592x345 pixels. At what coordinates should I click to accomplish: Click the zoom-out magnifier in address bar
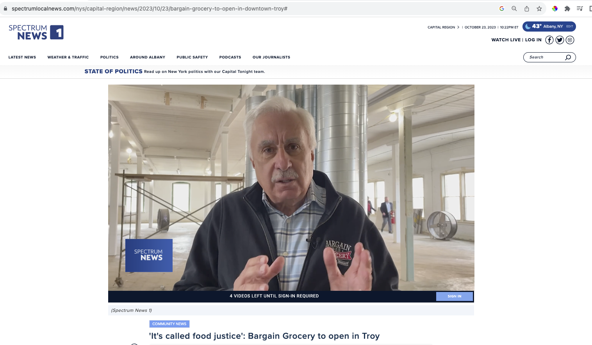[x=514, y=9]
